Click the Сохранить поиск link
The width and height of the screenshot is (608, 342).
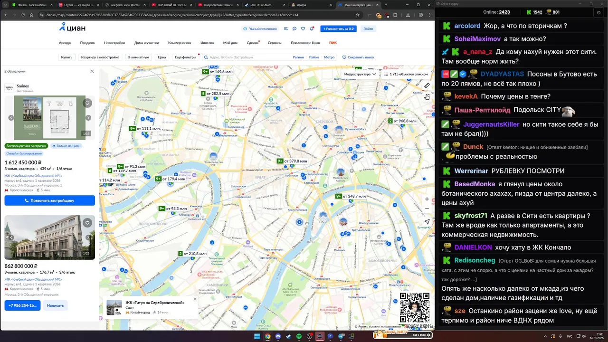point(358,57)
